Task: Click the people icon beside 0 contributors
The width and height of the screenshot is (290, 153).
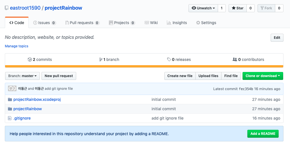Action: click(x=235, y=59)
